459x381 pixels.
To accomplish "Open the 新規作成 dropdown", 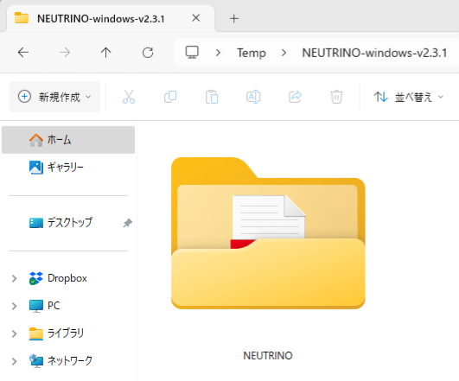I will (x=54, y=97).
